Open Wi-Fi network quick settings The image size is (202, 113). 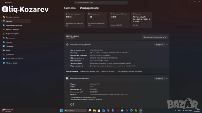183,110
